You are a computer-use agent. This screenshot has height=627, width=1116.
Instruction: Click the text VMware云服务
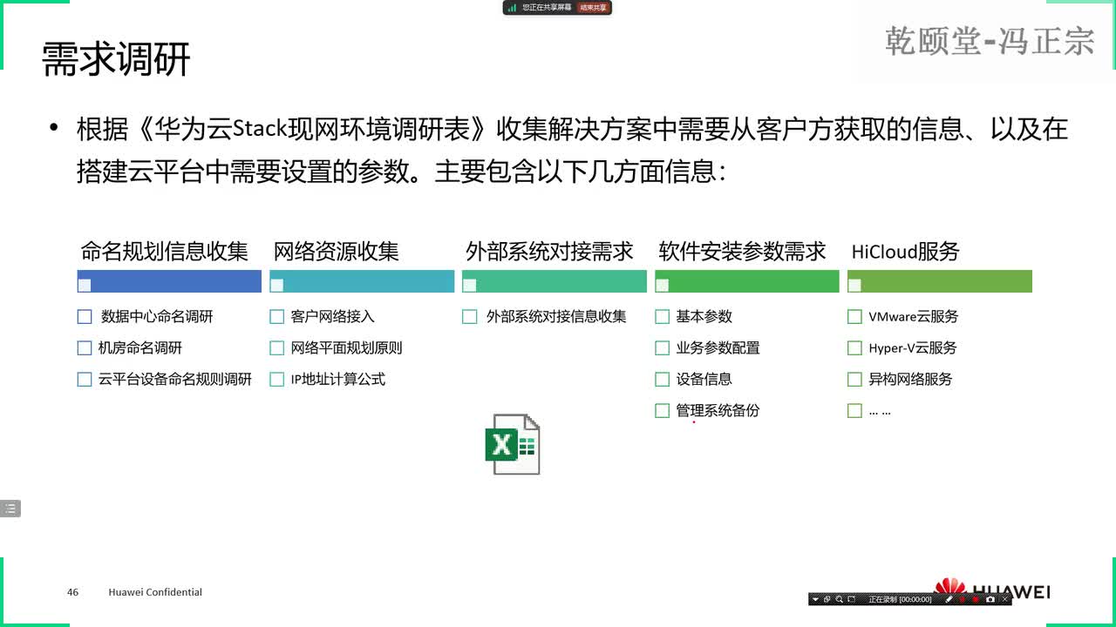914,317
